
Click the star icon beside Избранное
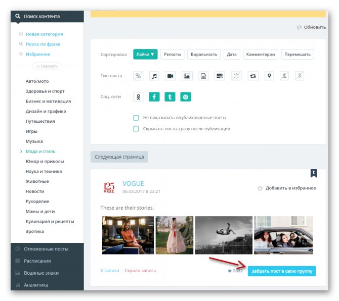click(21, 54)
